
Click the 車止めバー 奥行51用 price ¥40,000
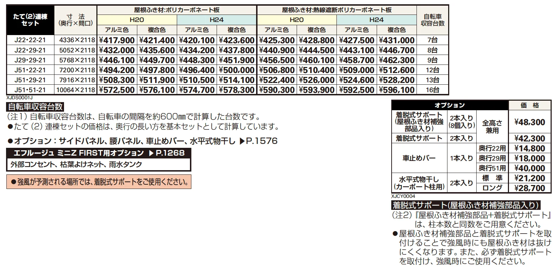530,168
